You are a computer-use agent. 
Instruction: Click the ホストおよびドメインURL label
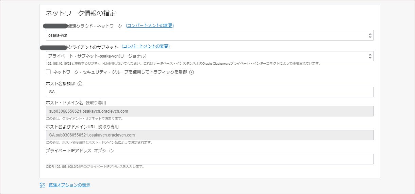(71, 127)
